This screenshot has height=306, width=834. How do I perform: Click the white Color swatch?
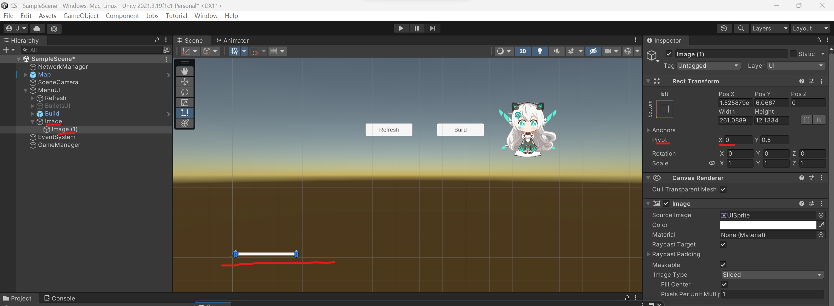(768, 225)
